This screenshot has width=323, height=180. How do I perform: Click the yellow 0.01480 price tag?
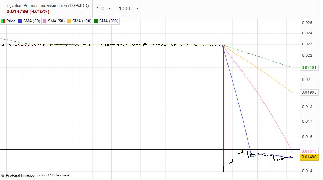(309, 157)
